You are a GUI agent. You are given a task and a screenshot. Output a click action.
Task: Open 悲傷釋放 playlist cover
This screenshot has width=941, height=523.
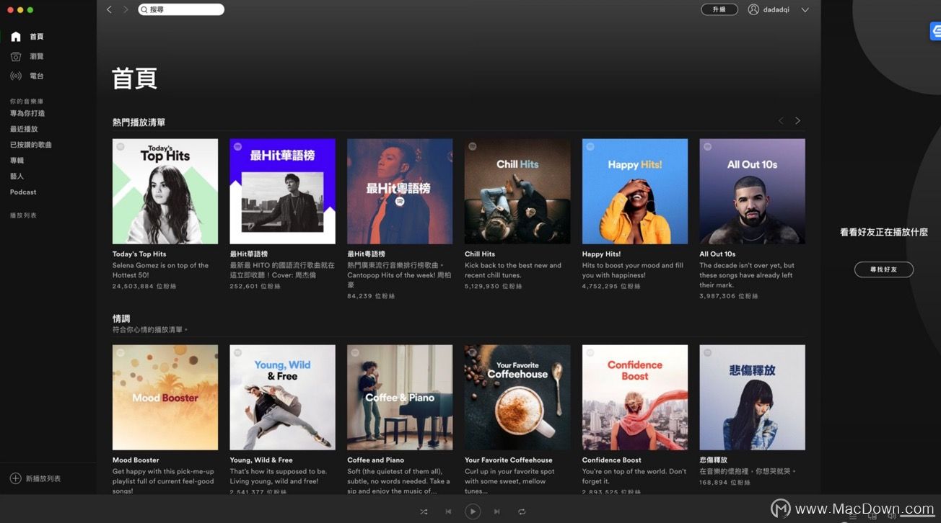(x=752, y=398)
